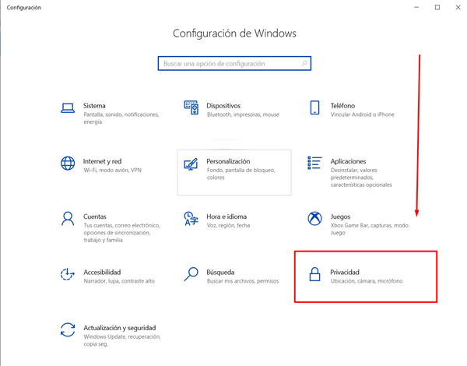Open the Sistema laptop icon

click(x=68, y=108)
